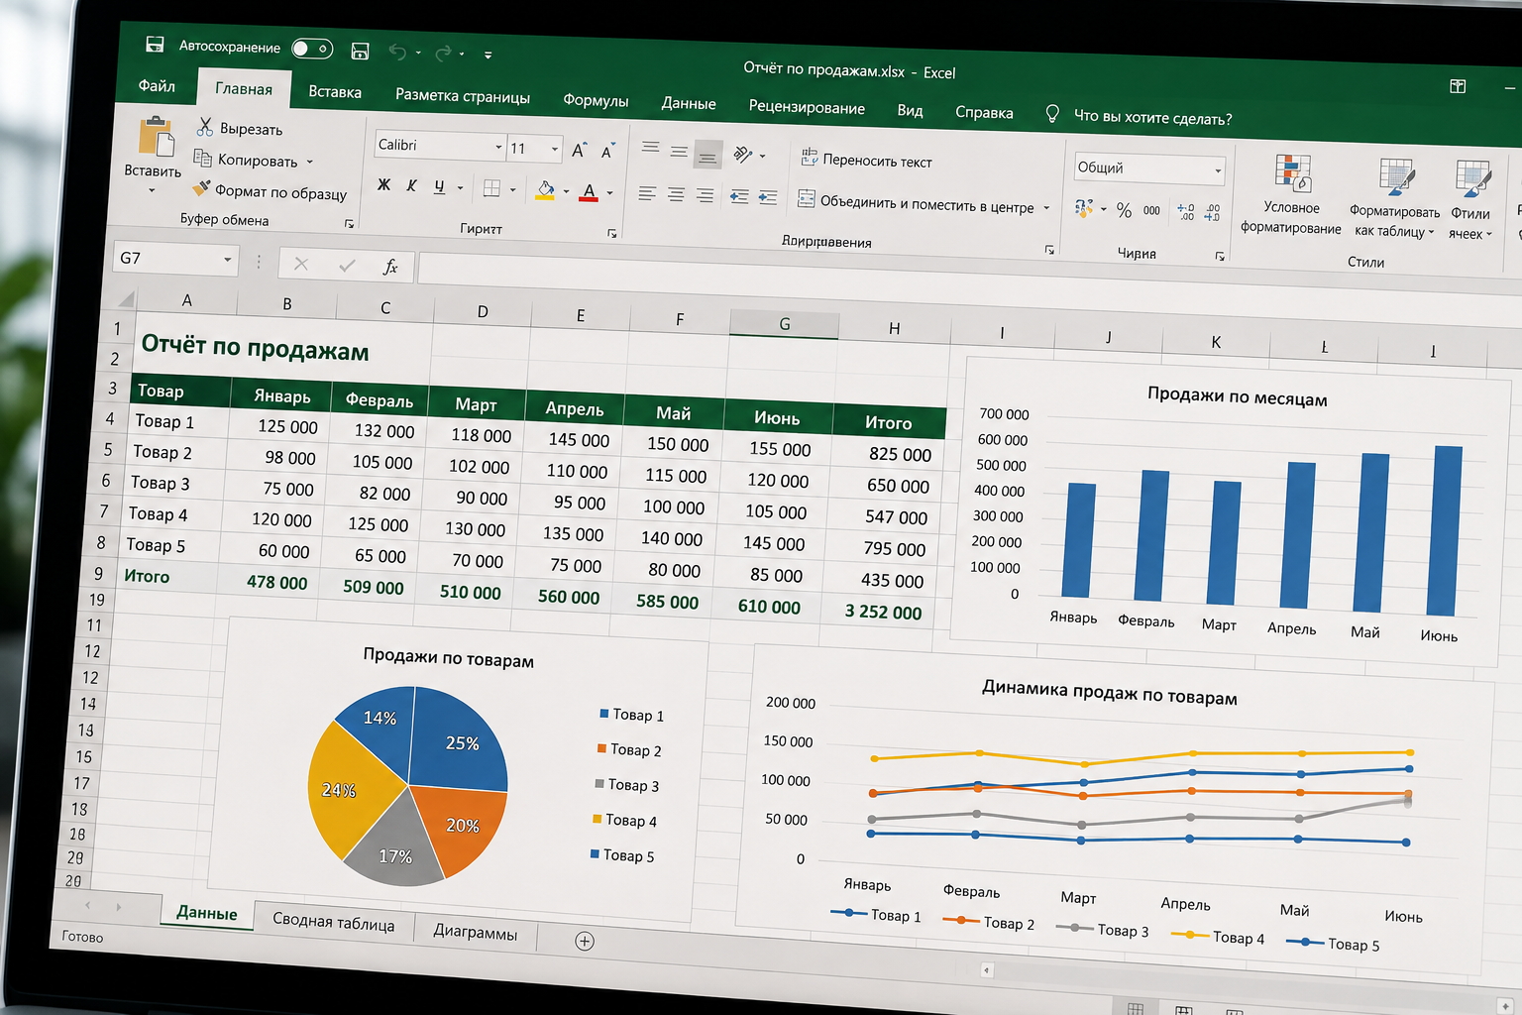Open the Справка ribbon tab
The image size is (1522, 1015).
(x=984, y=112)
